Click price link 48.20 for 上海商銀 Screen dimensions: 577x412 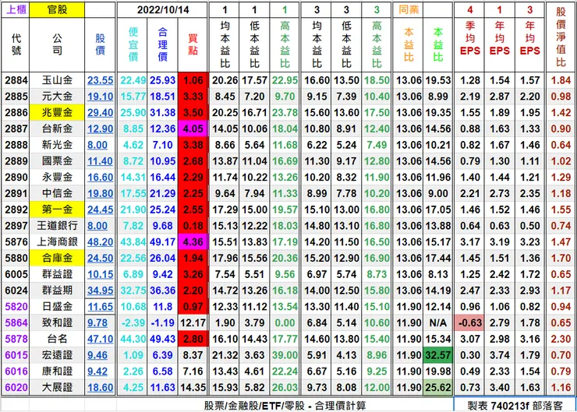(100, 242)
